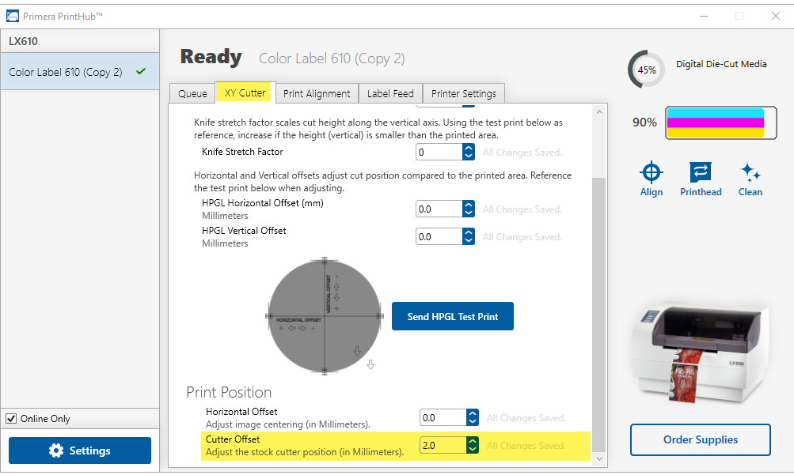Open the Printhead change icon
This screenshot has width=794, height=475.
(x=701, y=172)
